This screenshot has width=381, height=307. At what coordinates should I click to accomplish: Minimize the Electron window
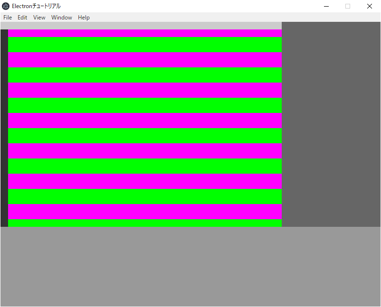[326, 6]
